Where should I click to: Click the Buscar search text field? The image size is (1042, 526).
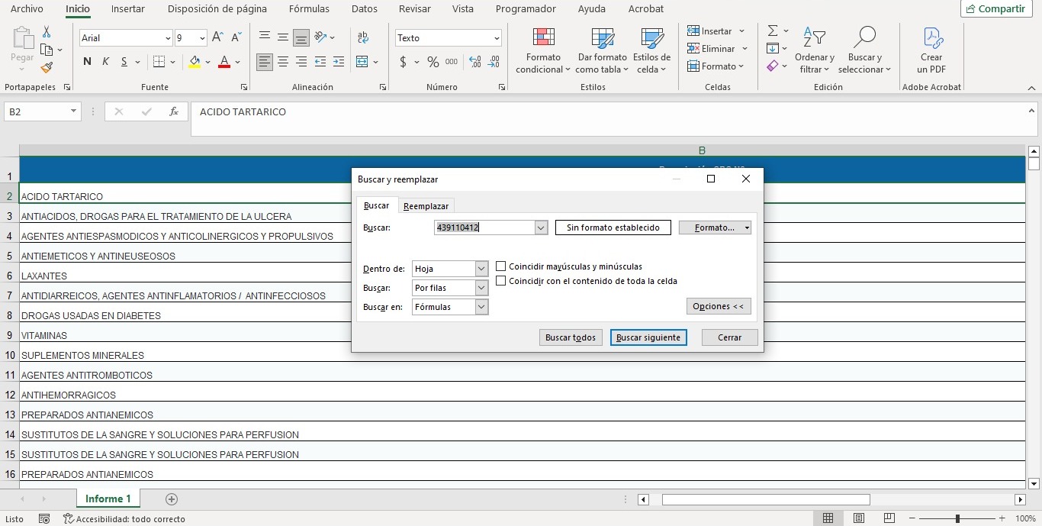pos(484,228)
